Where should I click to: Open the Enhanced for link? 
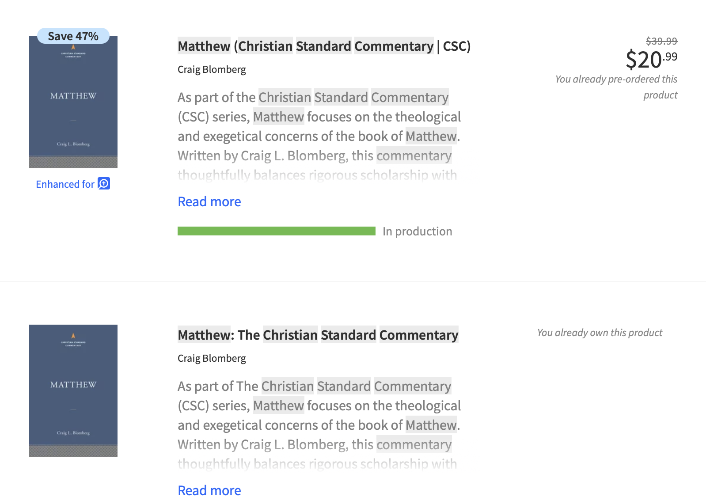pyautogui.click(x=73, y=184)
